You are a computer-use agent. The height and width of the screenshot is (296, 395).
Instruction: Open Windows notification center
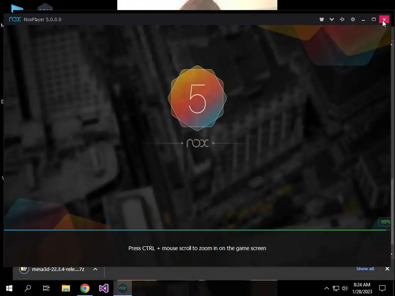382,288
